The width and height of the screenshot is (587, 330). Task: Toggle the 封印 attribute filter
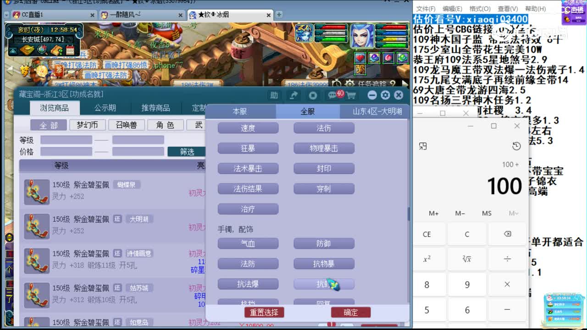click(324, 169)
